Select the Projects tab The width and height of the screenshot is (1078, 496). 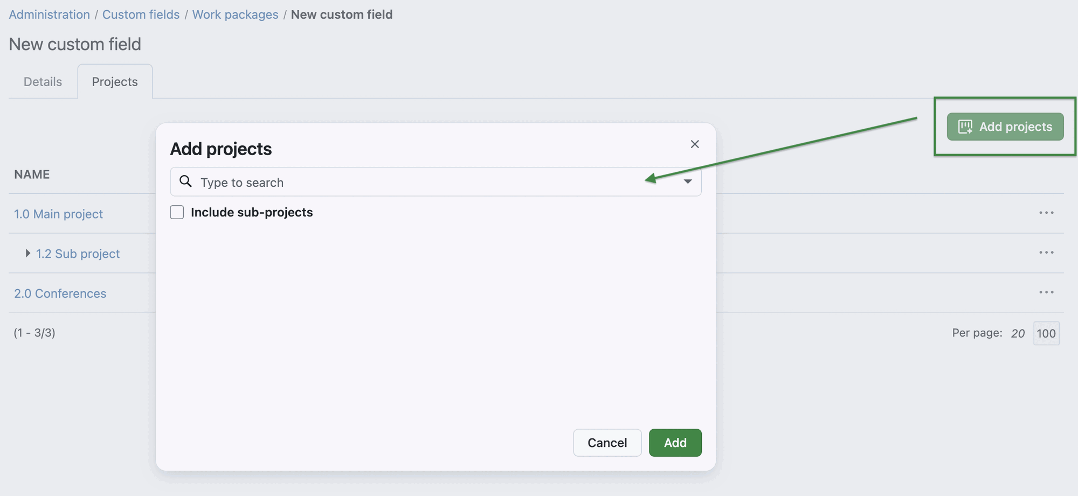114,81
